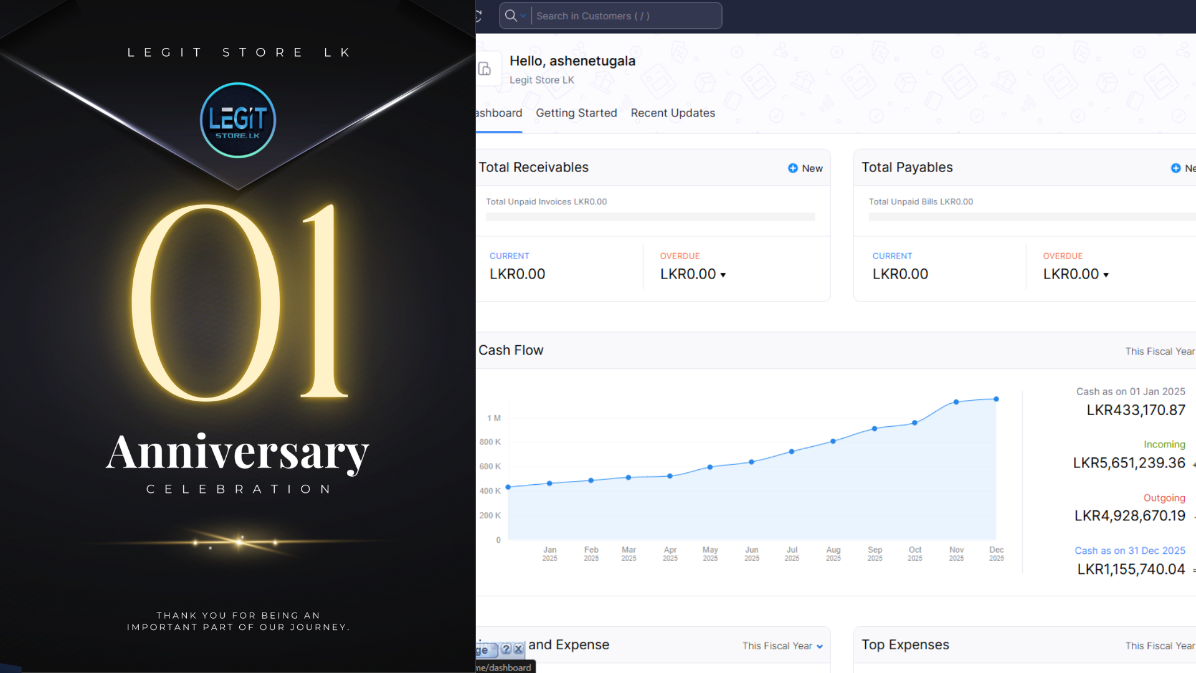Image resolution: width=1196 pixels, height=673 pixels.
Task: Open the Recent Updates tab
Action: [x=673, y=113]
